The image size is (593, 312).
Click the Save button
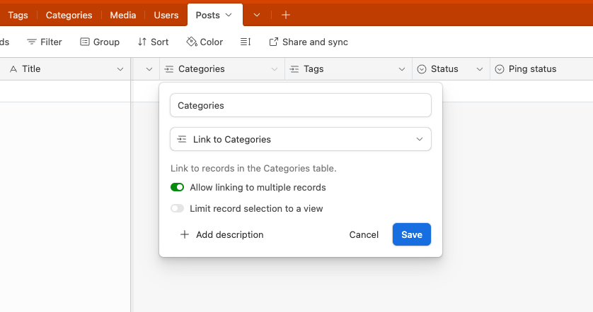pyautogui.click(x=411, y=235)
